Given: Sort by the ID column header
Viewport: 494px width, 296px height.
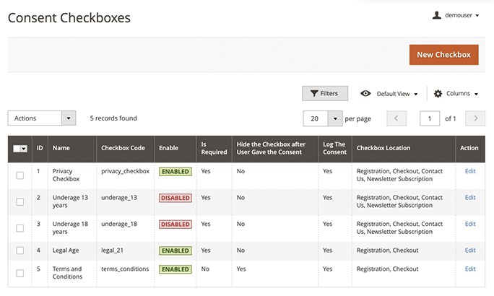Looking at the screenshot, I should 40,148.
